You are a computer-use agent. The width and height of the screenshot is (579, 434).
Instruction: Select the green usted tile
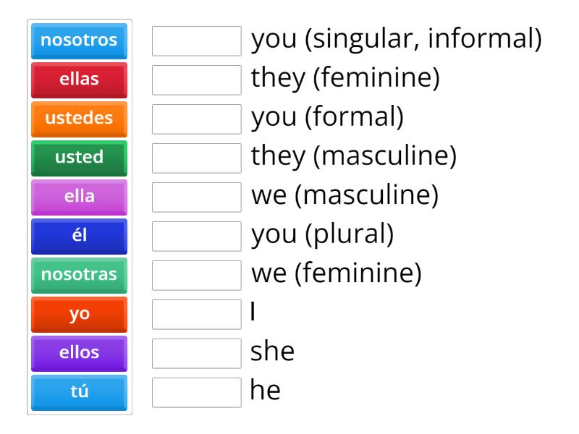click(x=79, y=158)
